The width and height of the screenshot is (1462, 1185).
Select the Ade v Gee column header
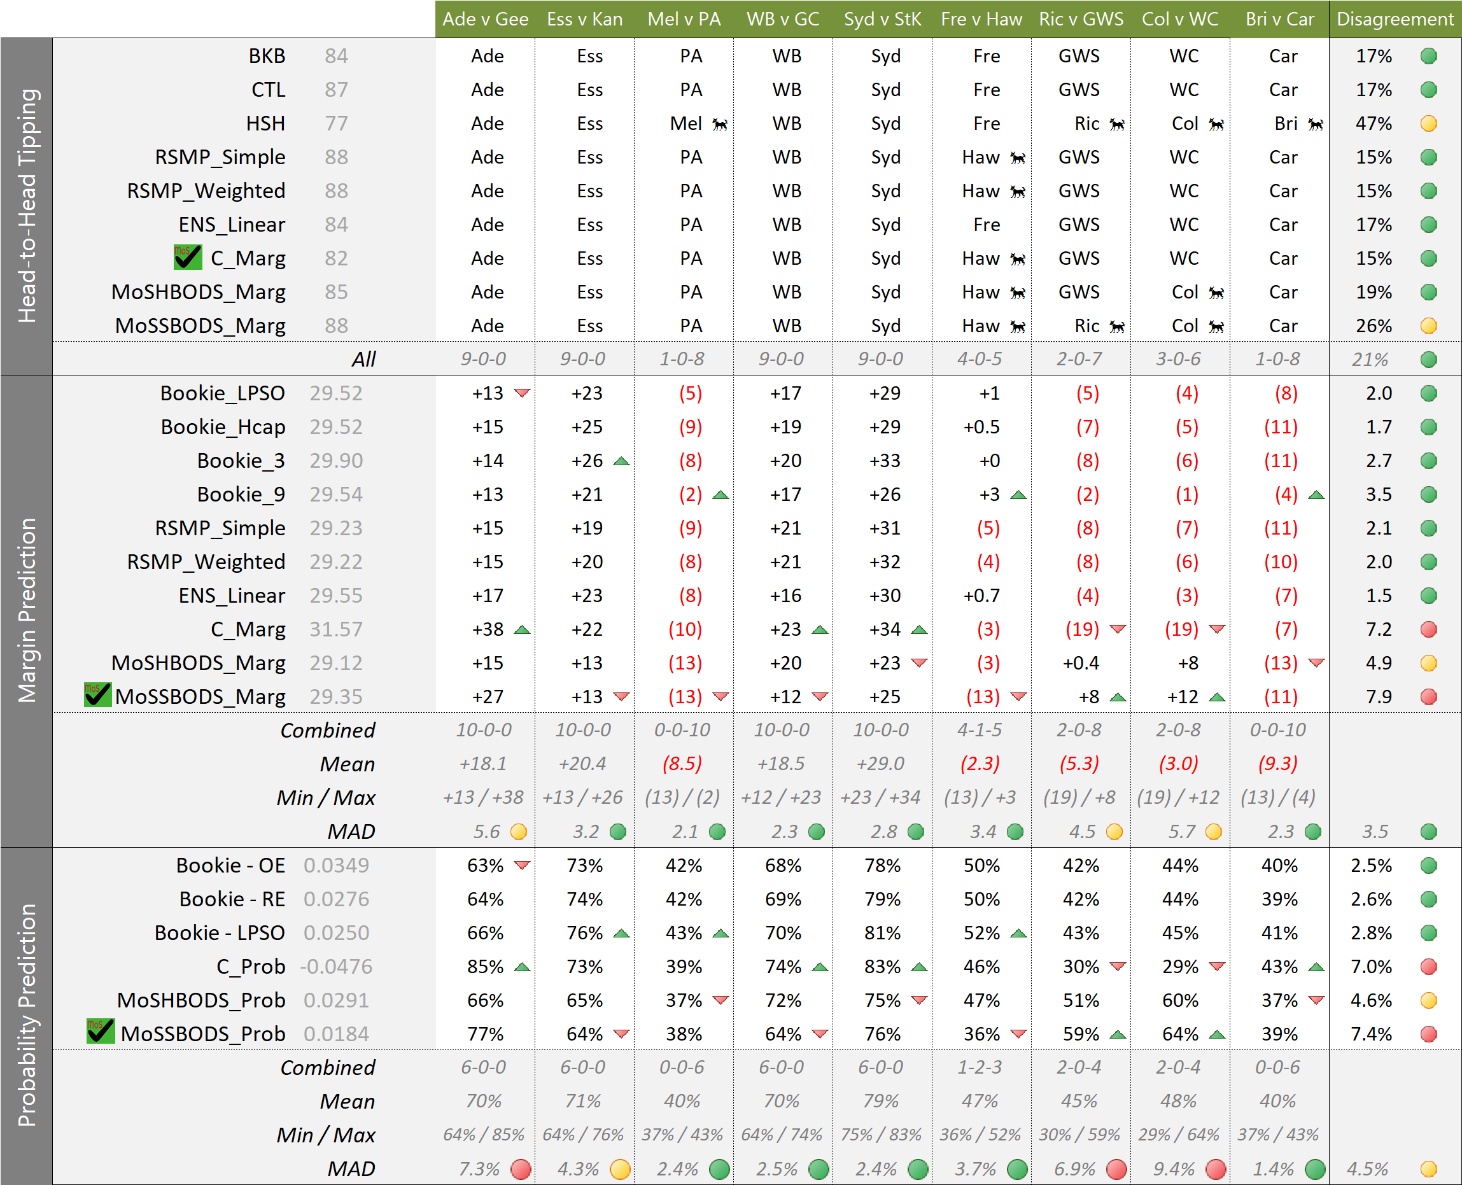485,19
